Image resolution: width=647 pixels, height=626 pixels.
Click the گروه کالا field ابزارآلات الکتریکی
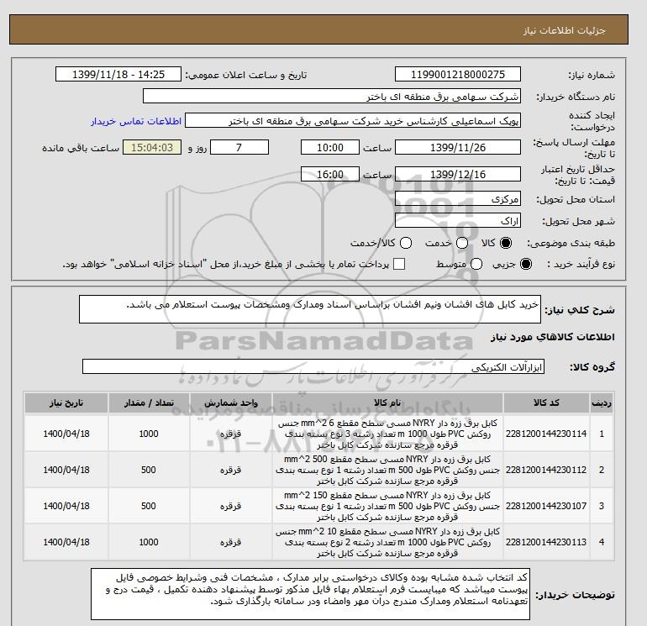point(313,366)
